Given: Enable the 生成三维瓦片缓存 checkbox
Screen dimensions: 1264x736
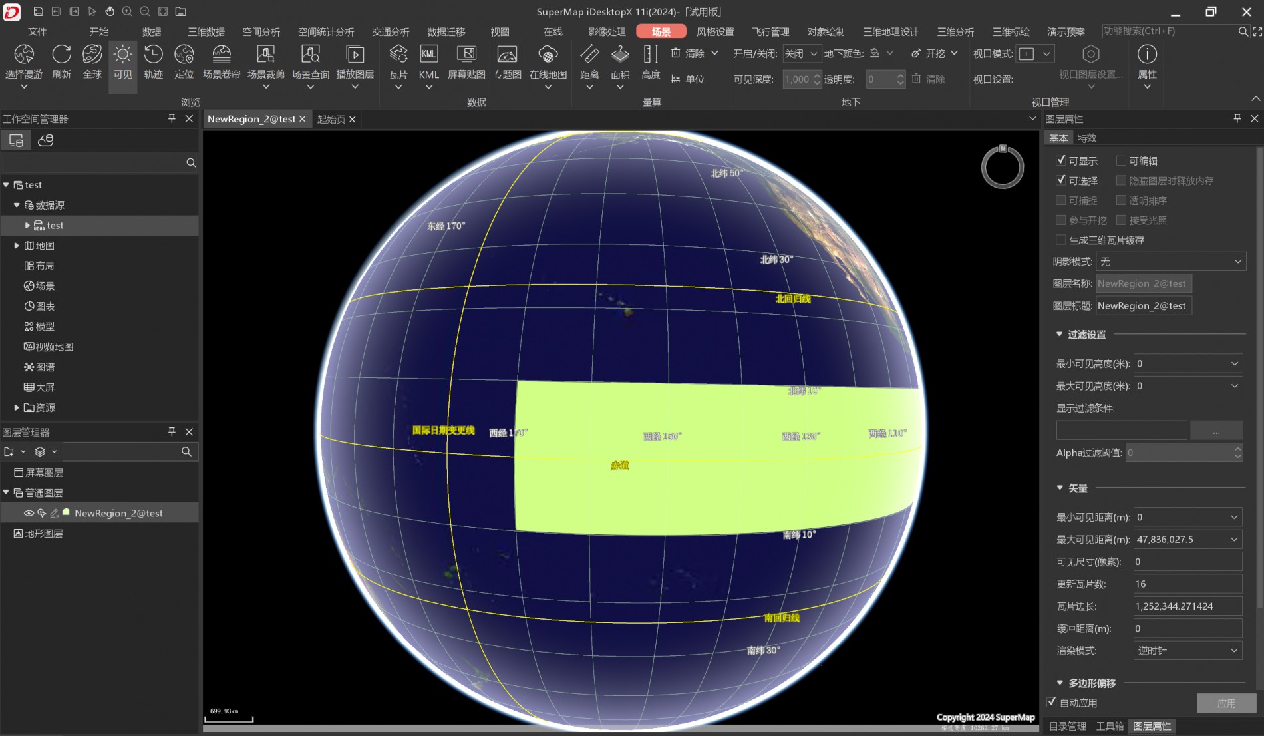Looking at the screenshot, I should 1061,240.
